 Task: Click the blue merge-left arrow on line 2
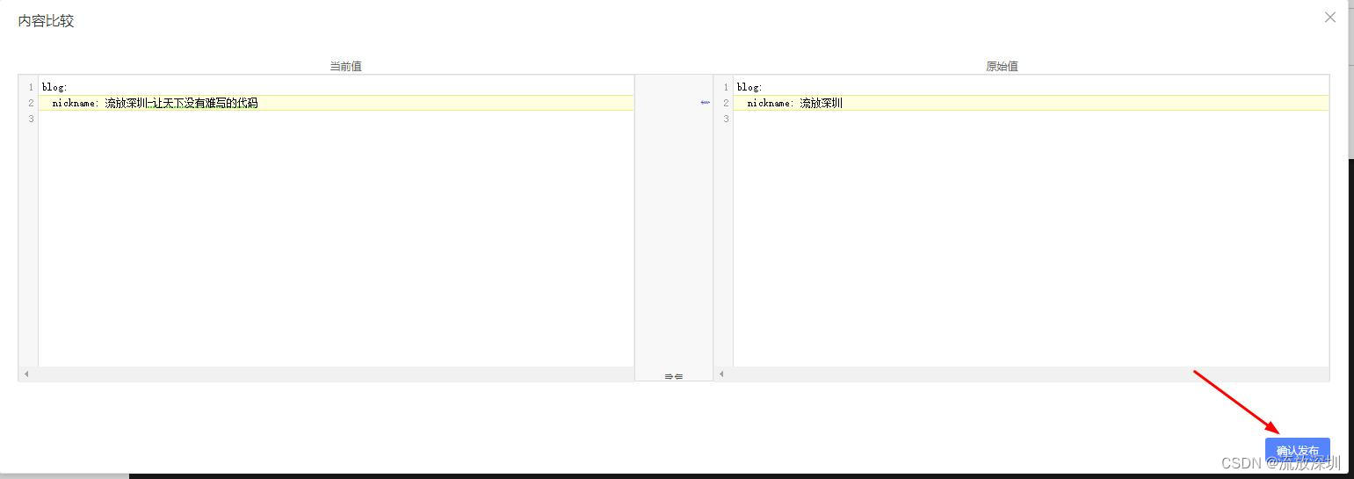tap(705, 103)
